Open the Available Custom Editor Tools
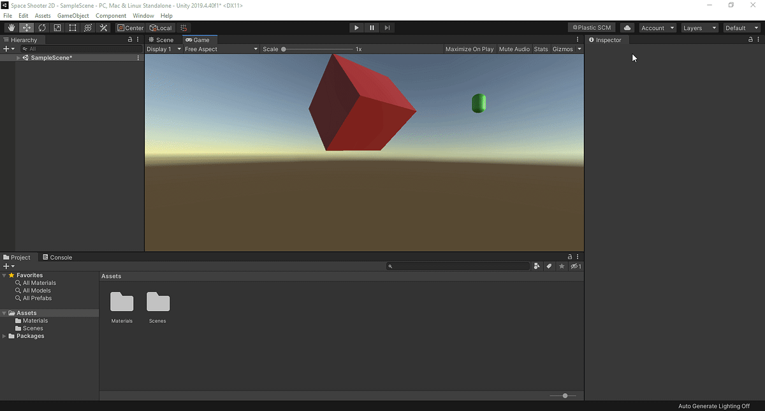765x411 pixels. click(103, 27)
